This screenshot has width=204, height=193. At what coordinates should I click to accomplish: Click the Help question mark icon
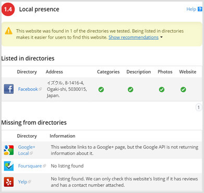coord(200,9)
